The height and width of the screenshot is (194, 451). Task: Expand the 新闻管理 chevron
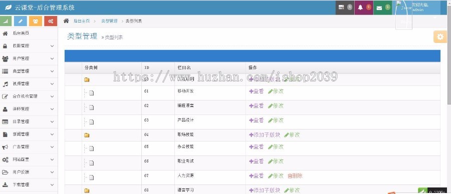point(52,134)
